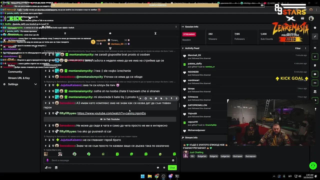Mention user with the @ toolbar icon
Image resolution: width=320 pixels, height=180 pixels.
(156, 98)
